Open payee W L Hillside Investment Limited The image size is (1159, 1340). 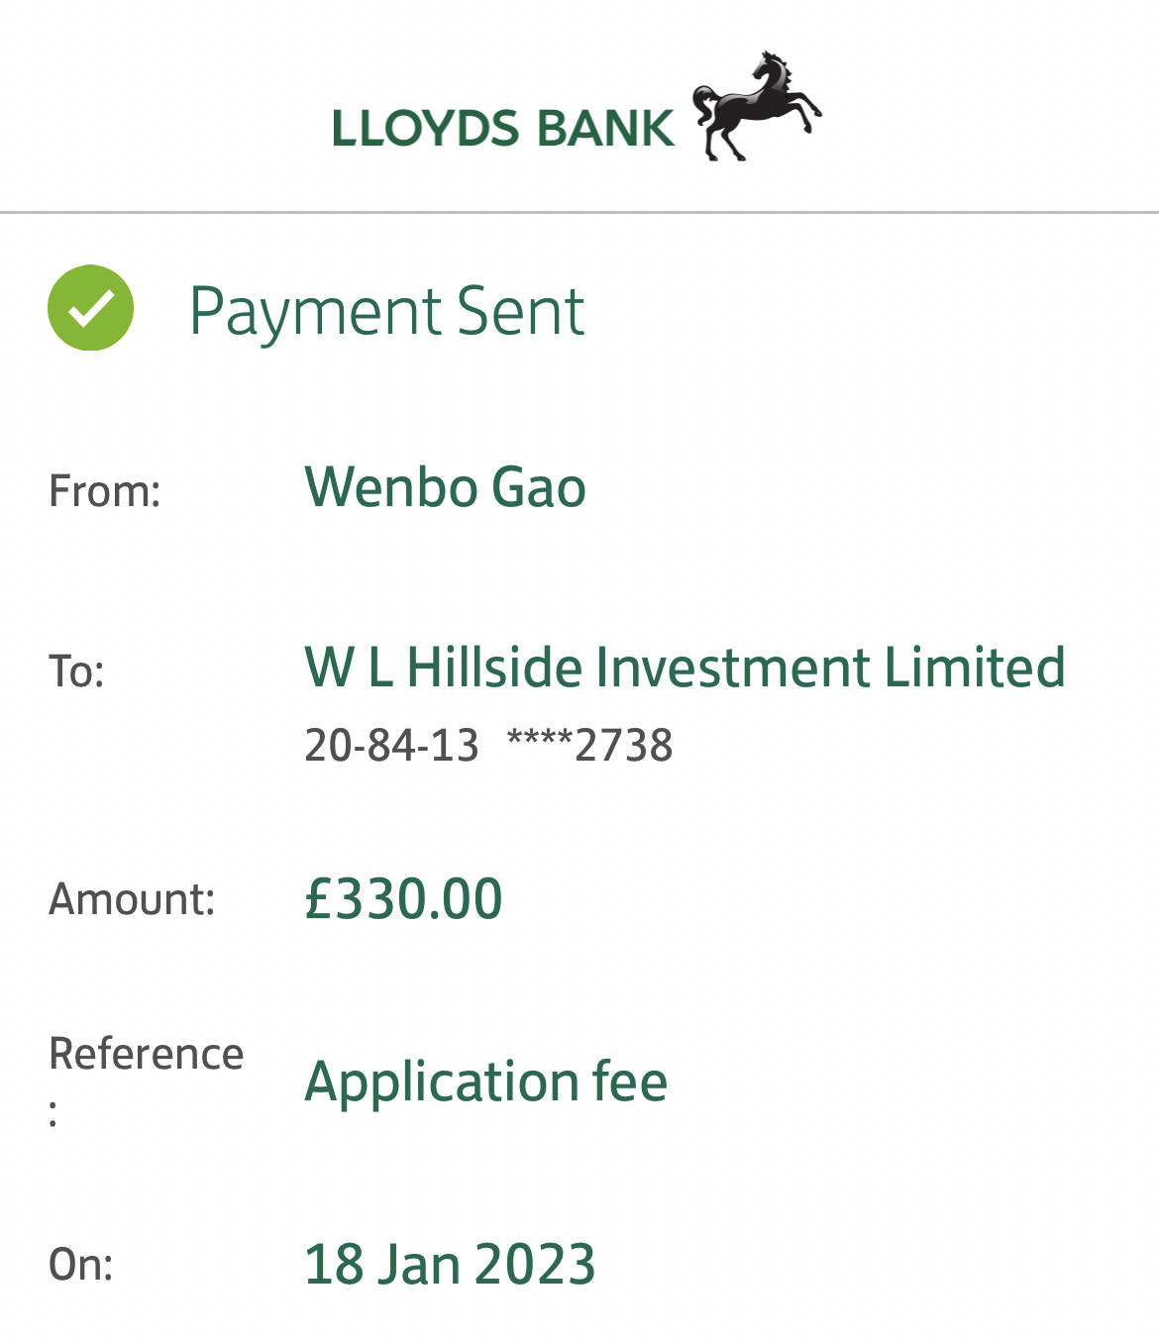click(685, 667)
